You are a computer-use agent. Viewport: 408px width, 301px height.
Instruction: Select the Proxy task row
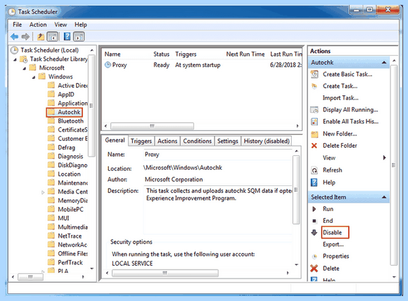tap(202, 65)
